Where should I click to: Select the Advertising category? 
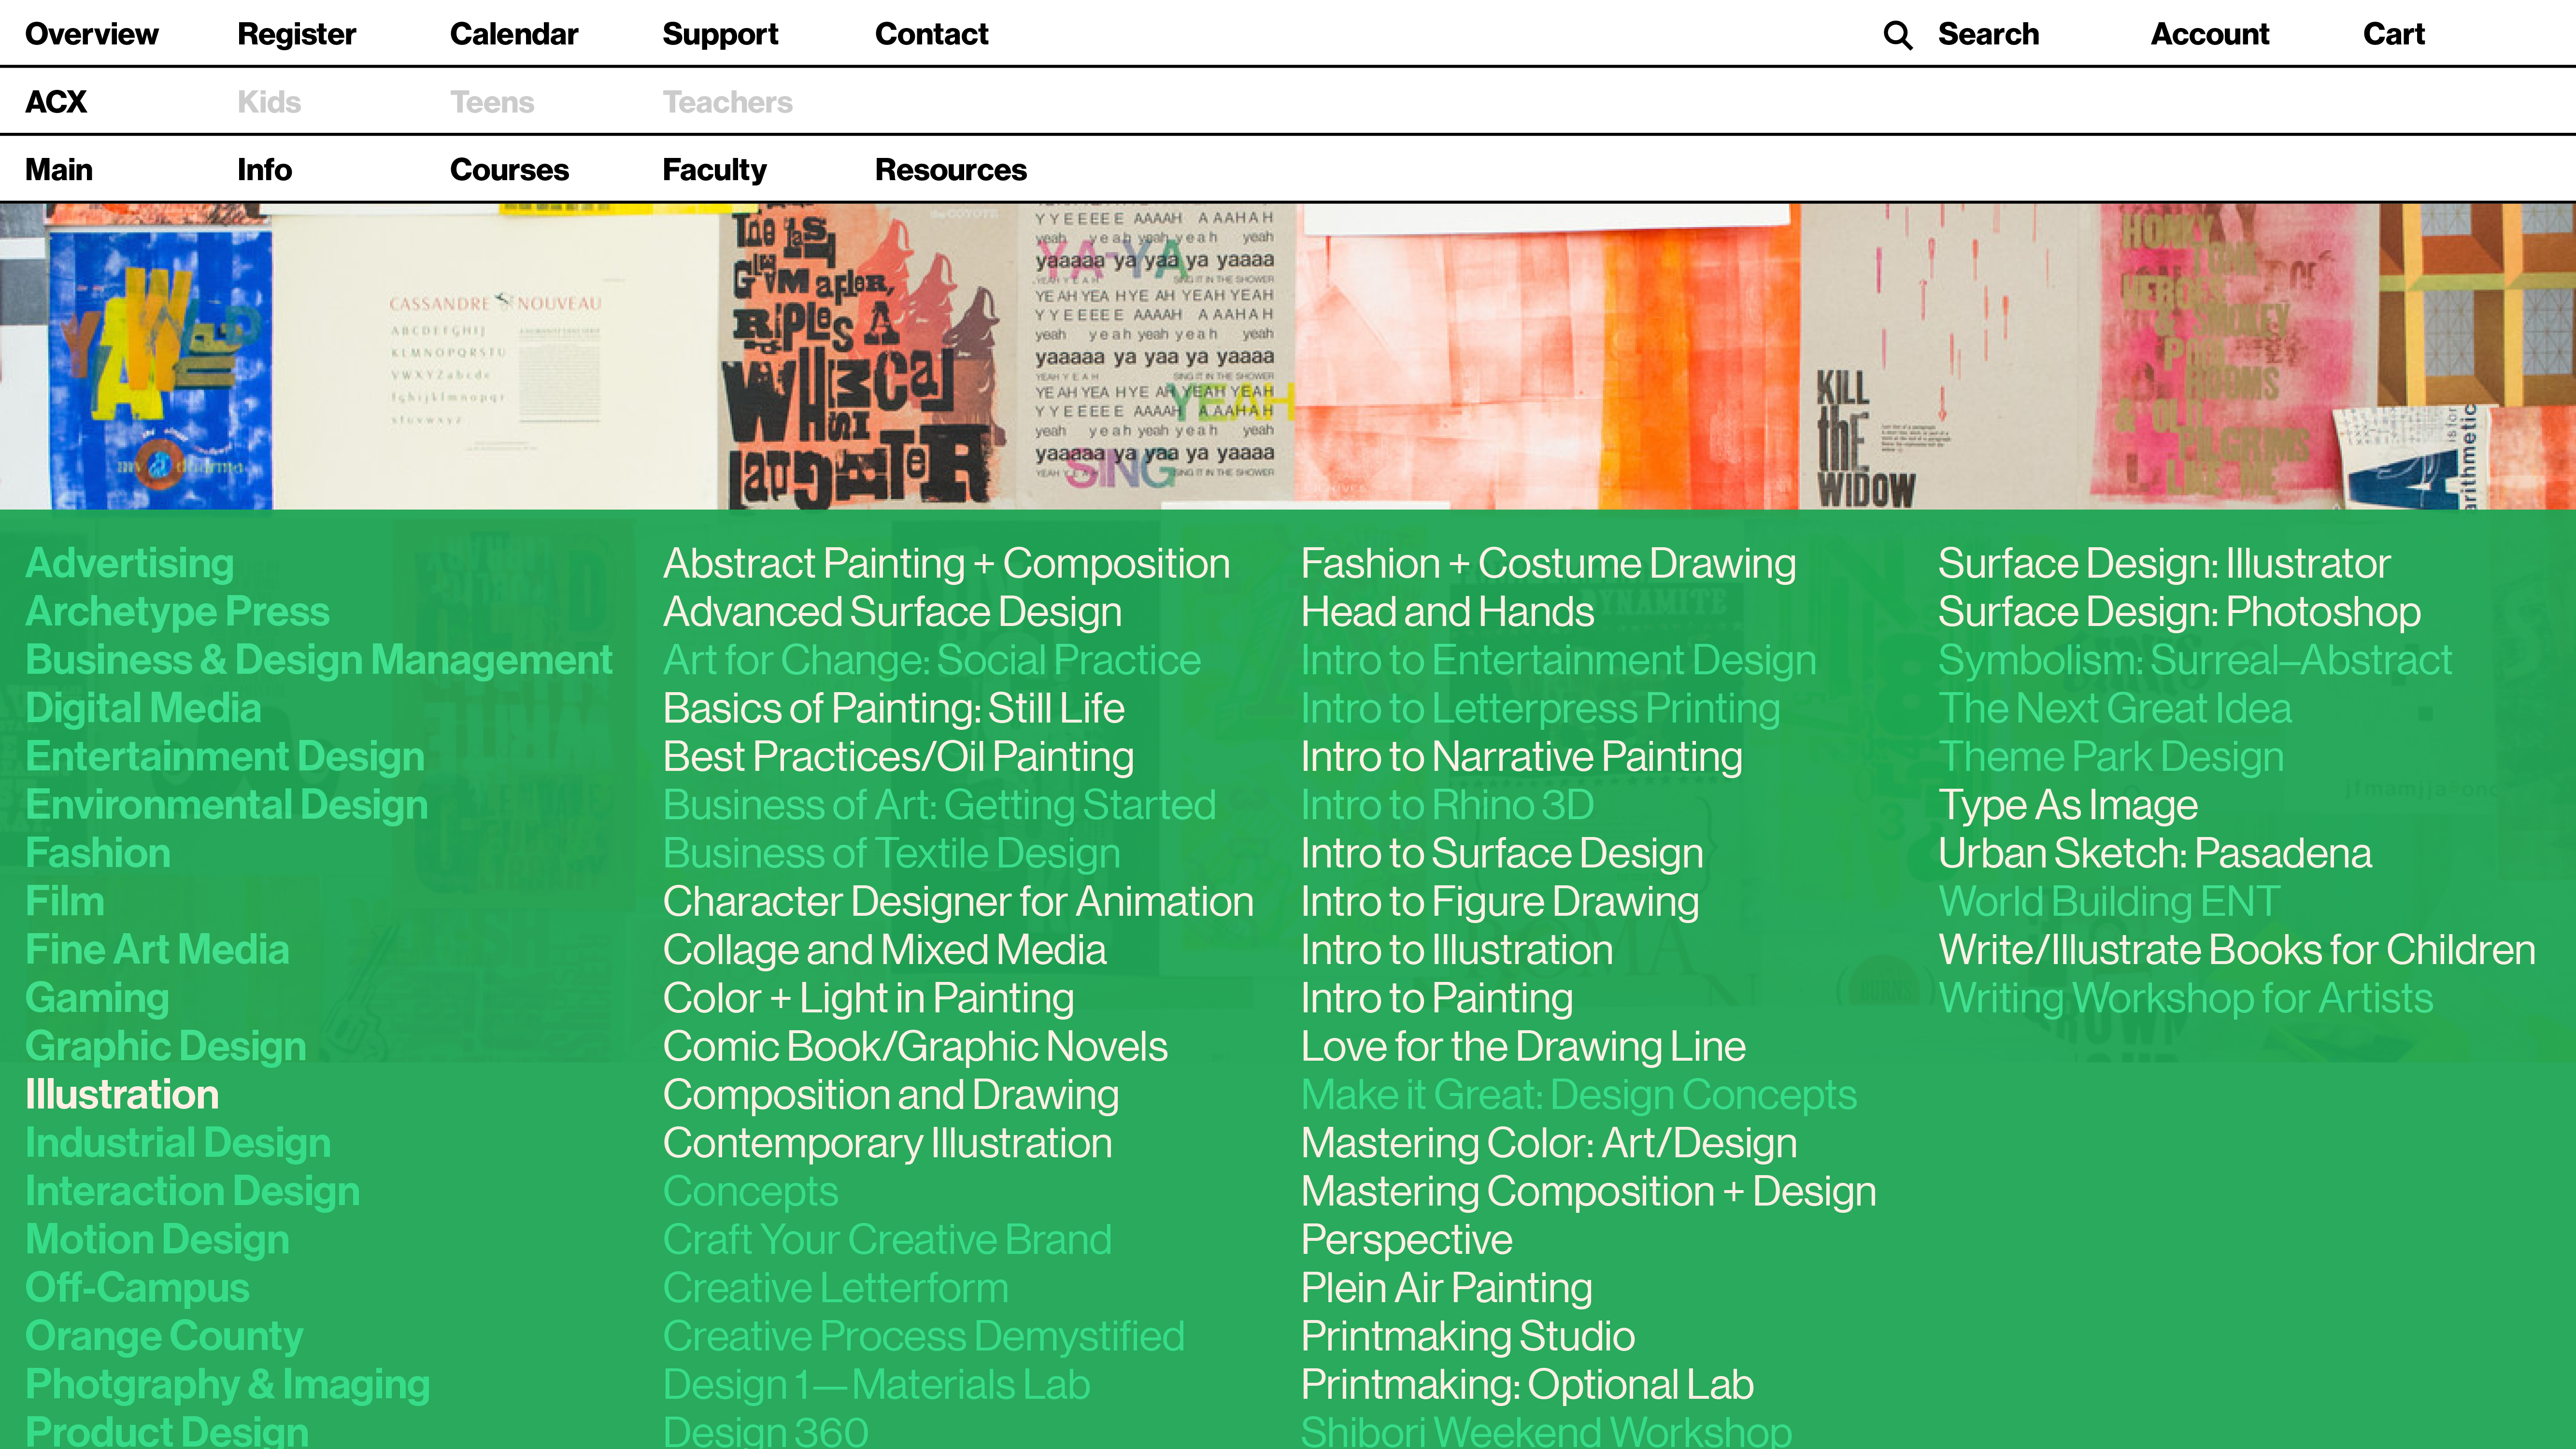[x=129, y=564]
